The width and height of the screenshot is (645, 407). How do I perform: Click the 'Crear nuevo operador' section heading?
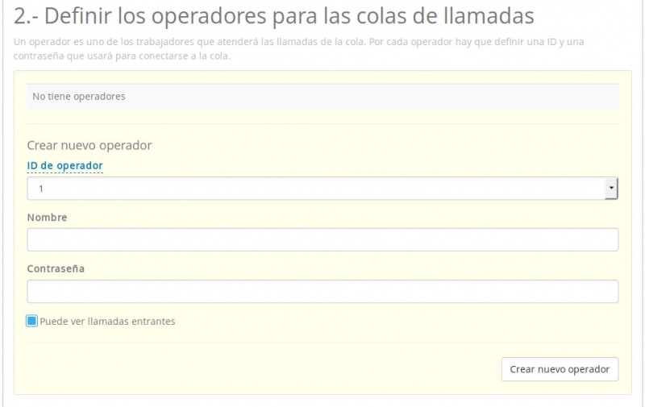89,145
